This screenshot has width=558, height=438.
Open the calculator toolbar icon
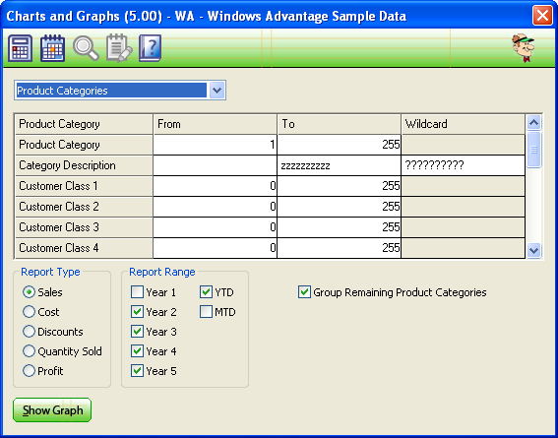[x=20, y=48]
